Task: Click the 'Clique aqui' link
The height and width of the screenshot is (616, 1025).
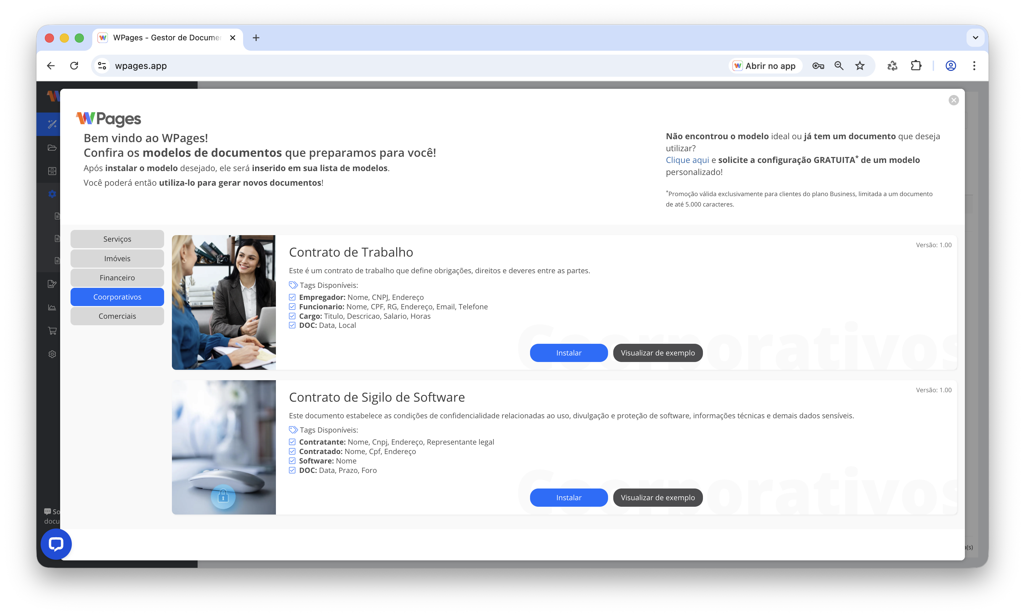Action: 687,160
